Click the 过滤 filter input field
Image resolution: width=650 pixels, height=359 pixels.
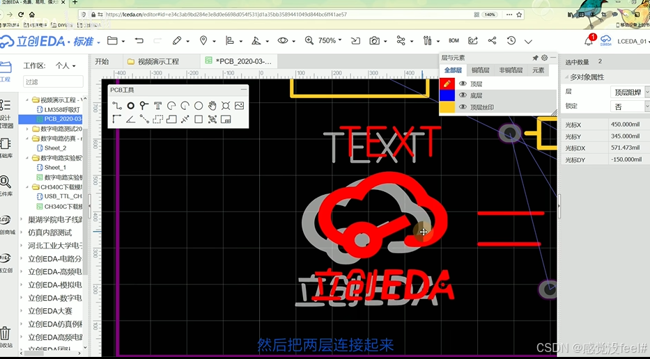[x=53, y=81]
